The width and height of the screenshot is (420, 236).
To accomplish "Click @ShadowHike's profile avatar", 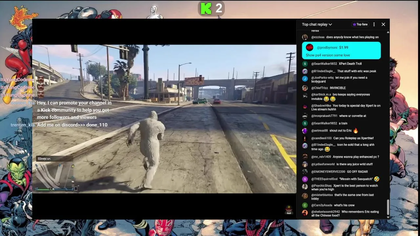I will [305, 107].
